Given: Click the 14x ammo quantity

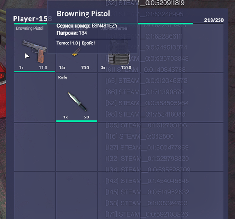Looking at the screenshot, I should tap(62, 68).
